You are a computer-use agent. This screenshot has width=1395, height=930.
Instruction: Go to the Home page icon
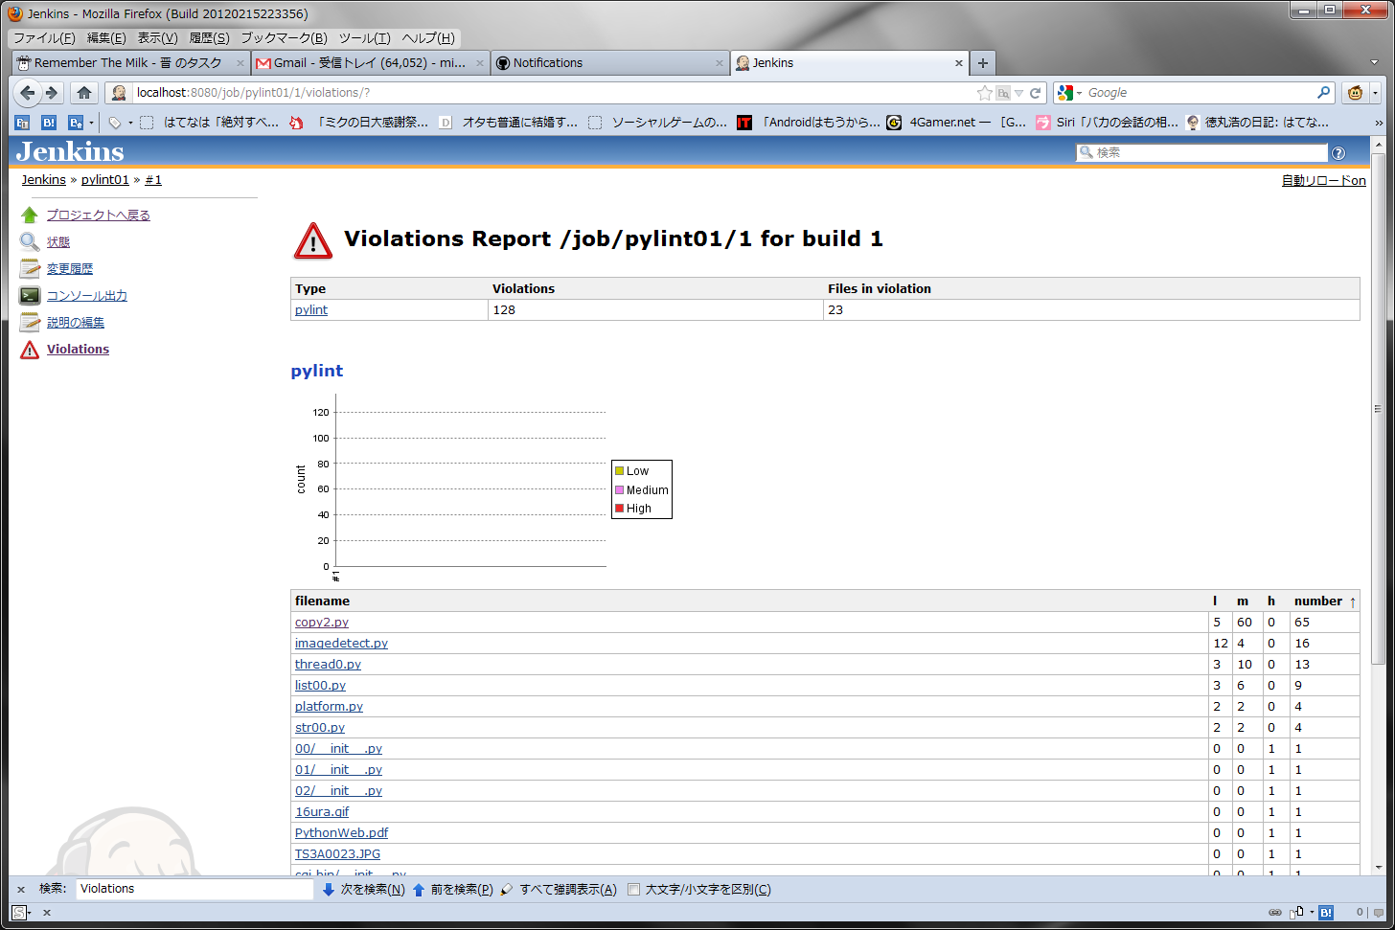(84, 93)
